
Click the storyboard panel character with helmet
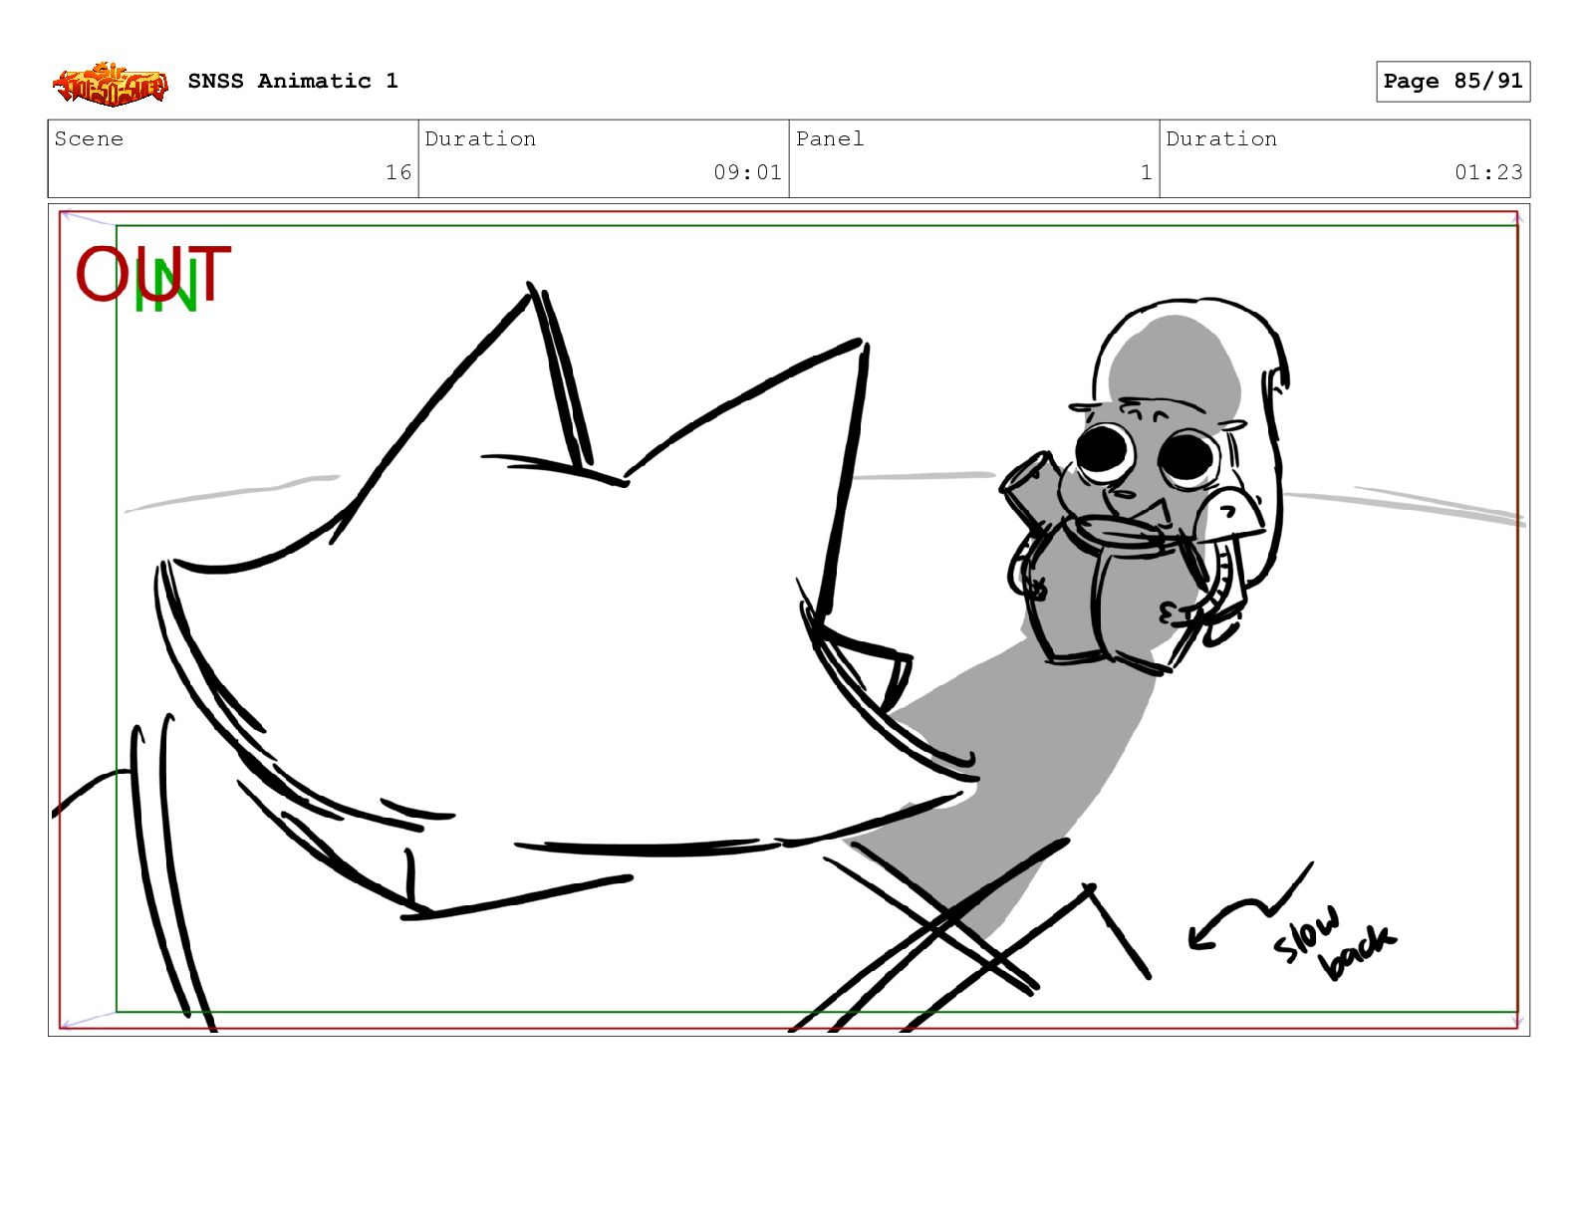[x=1146, y=486]
